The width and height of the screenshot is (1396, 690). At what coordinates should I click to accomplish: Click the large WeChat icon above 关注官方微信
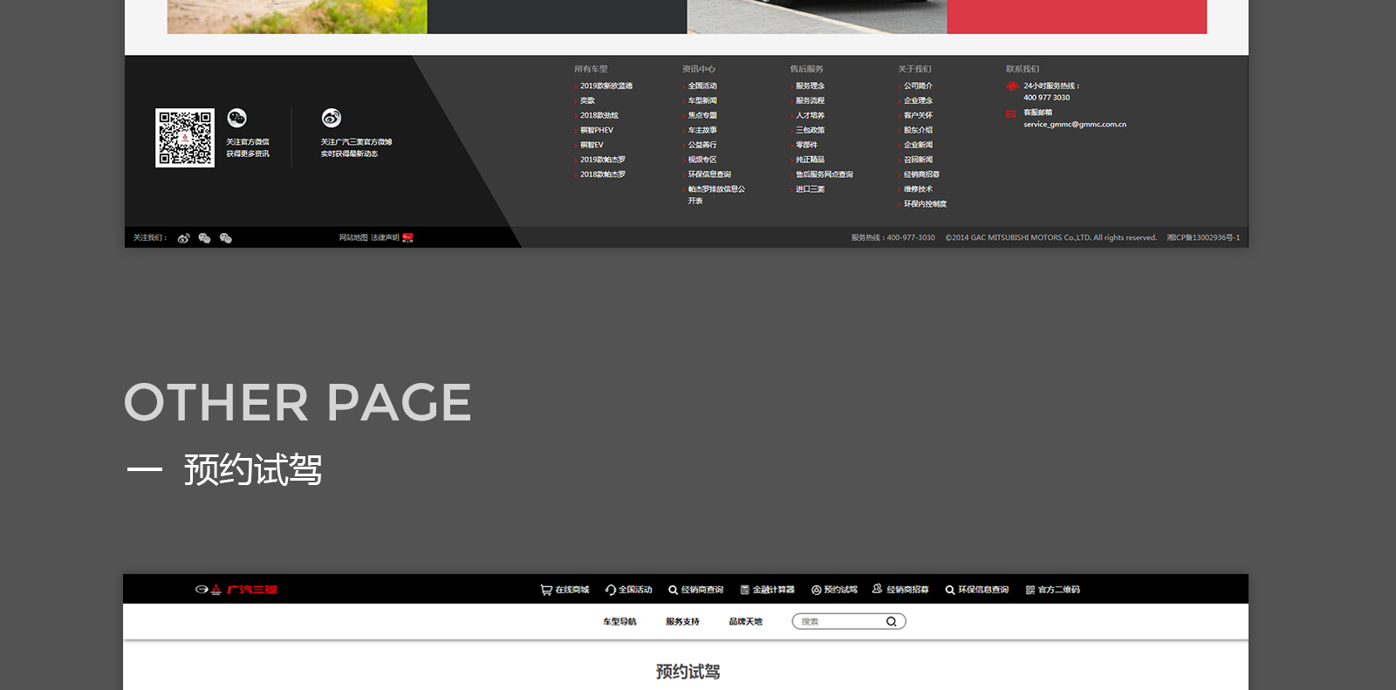pos(236,118)
